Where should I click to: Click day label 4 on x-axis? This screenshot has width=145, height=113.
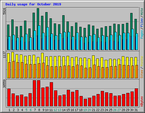[x=22, y=110]
